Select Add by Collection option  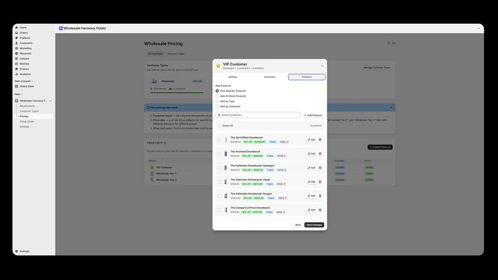pos(217,106)
